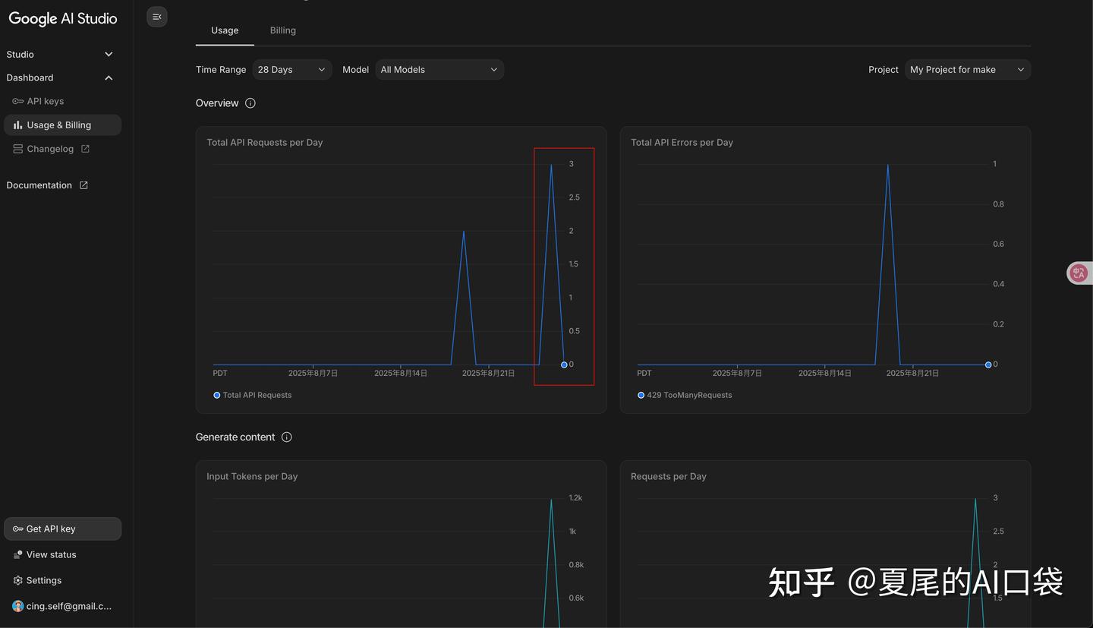Image resolution: width=1093 pixels, height=628 pixels.
Task: Switch to the Billing tab
Action: pos(283,30)
